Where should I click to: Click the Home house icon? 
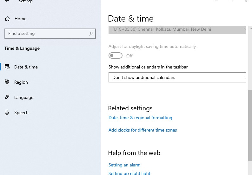[x=7, y=19]
